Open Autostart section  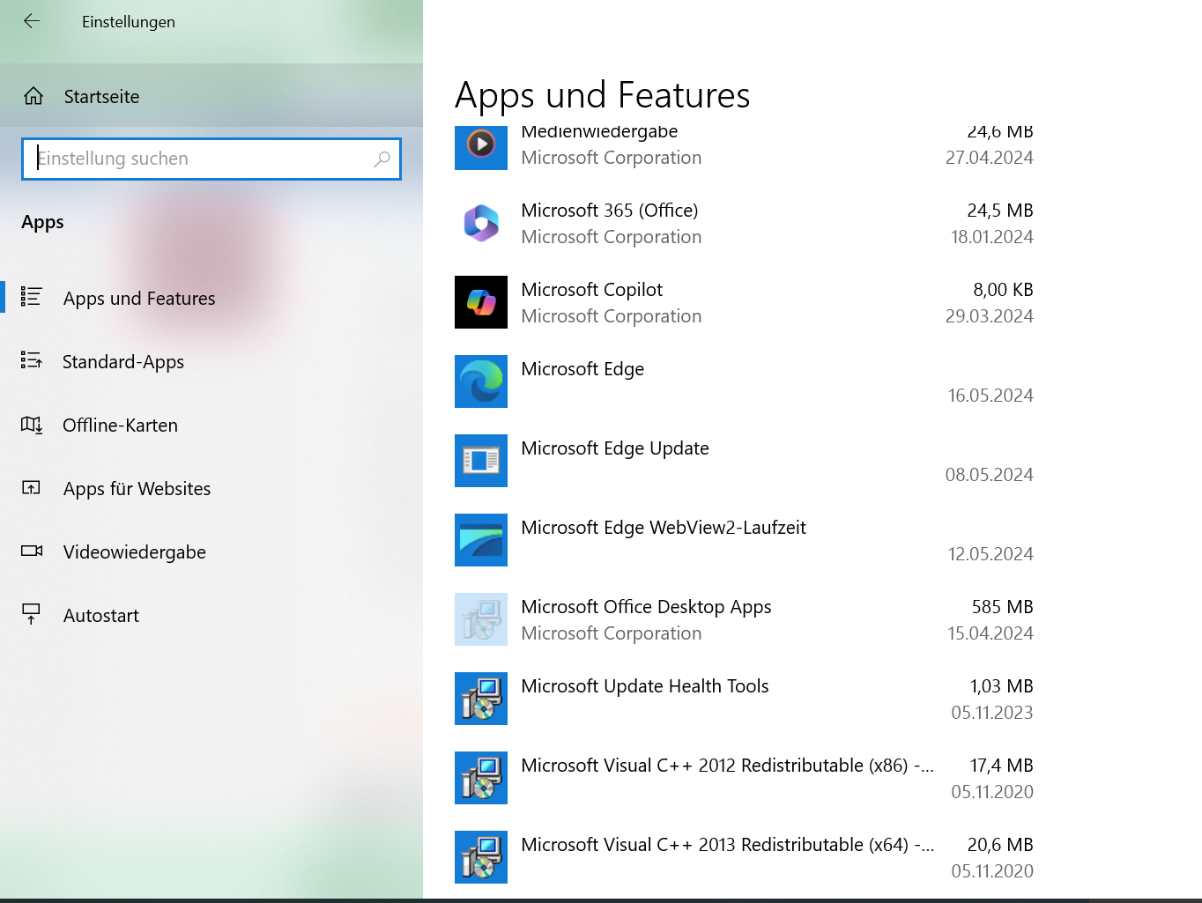[101, 616]
